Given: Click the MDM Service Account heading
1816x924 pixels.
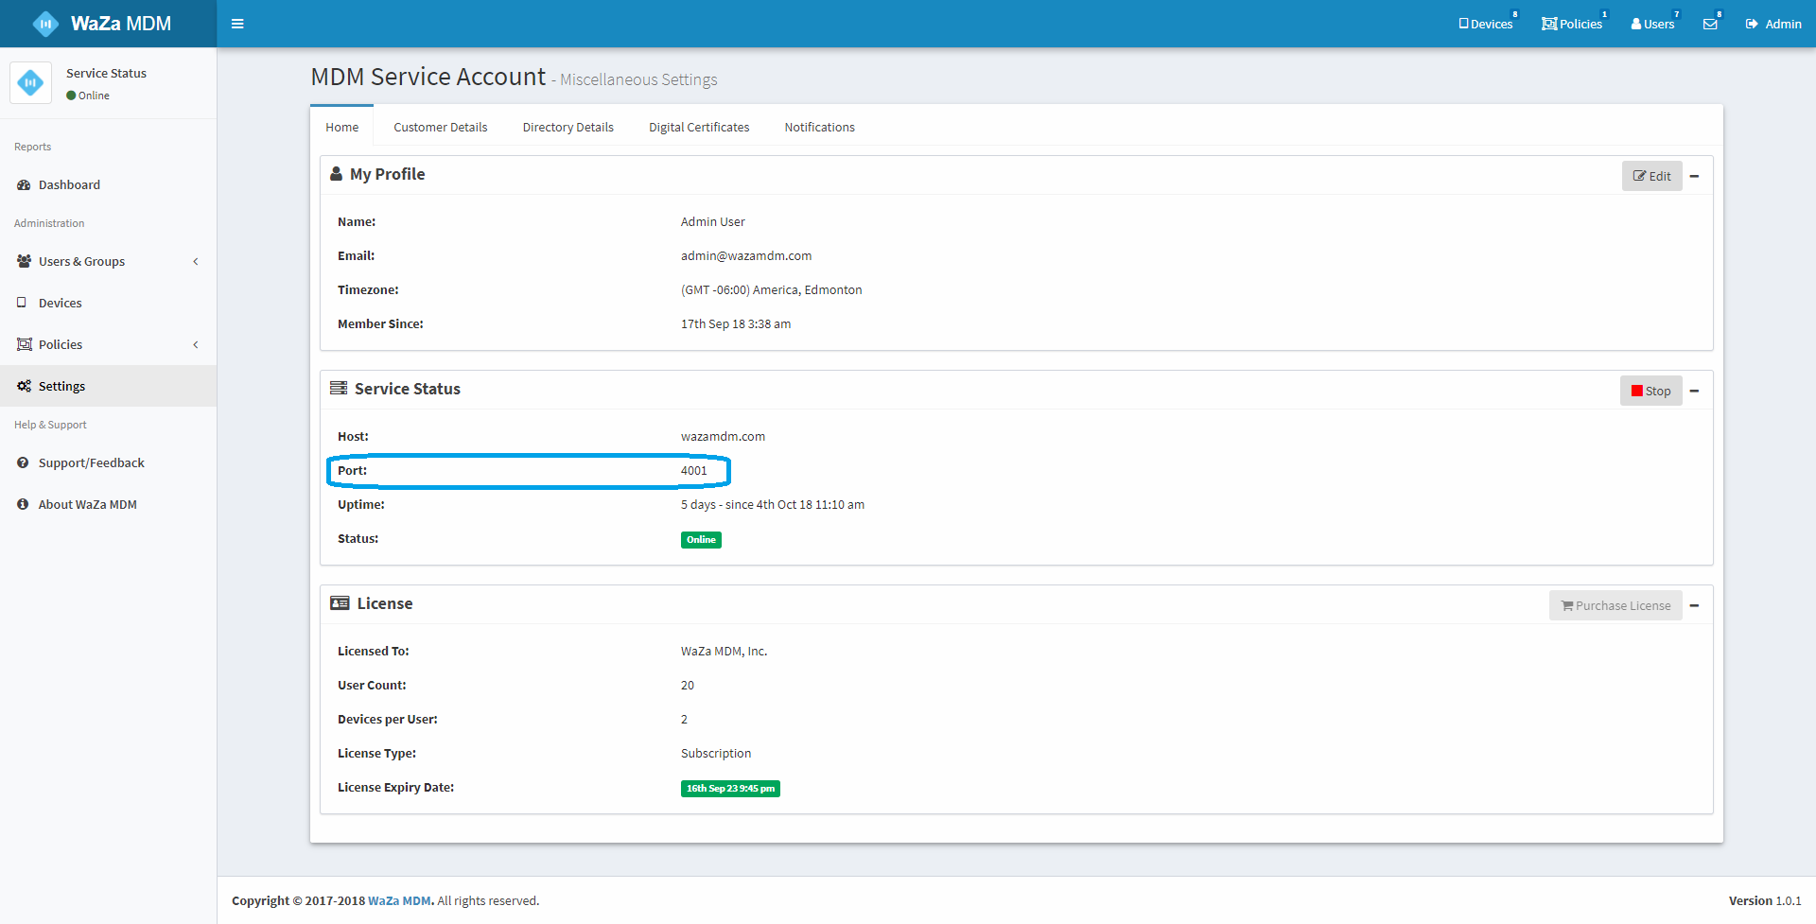Looking at the screenshot, I should point(428,77).
